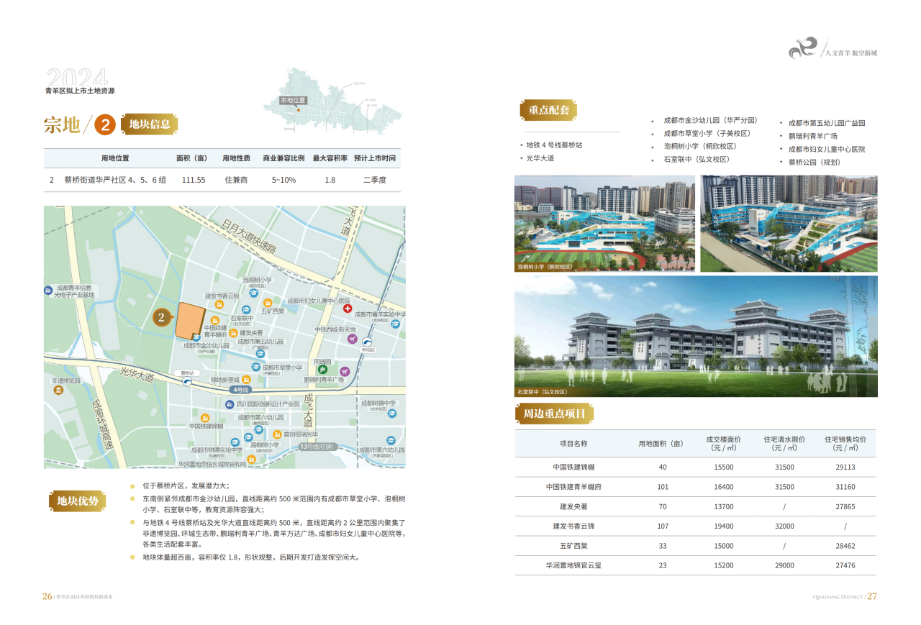Select the red cross hospital icon on the map

pos(348,309)
